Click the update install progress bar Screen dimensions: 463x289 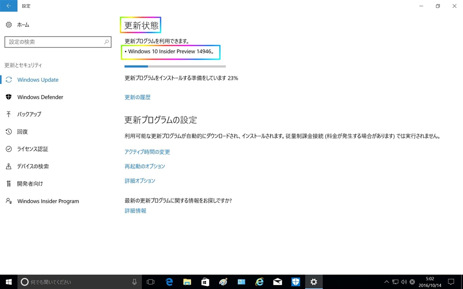175,66
